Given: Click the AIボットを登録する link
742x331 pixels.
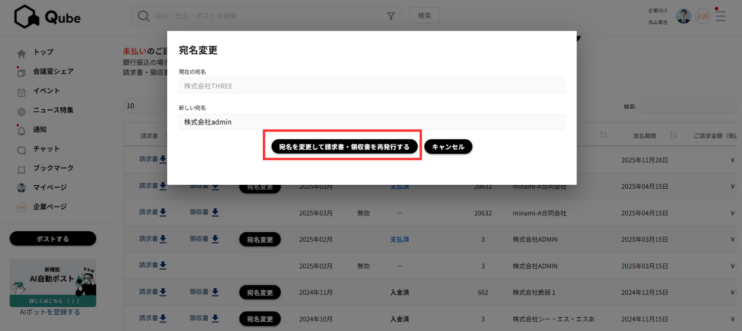Looking at the screenshot, I should 50,312.
